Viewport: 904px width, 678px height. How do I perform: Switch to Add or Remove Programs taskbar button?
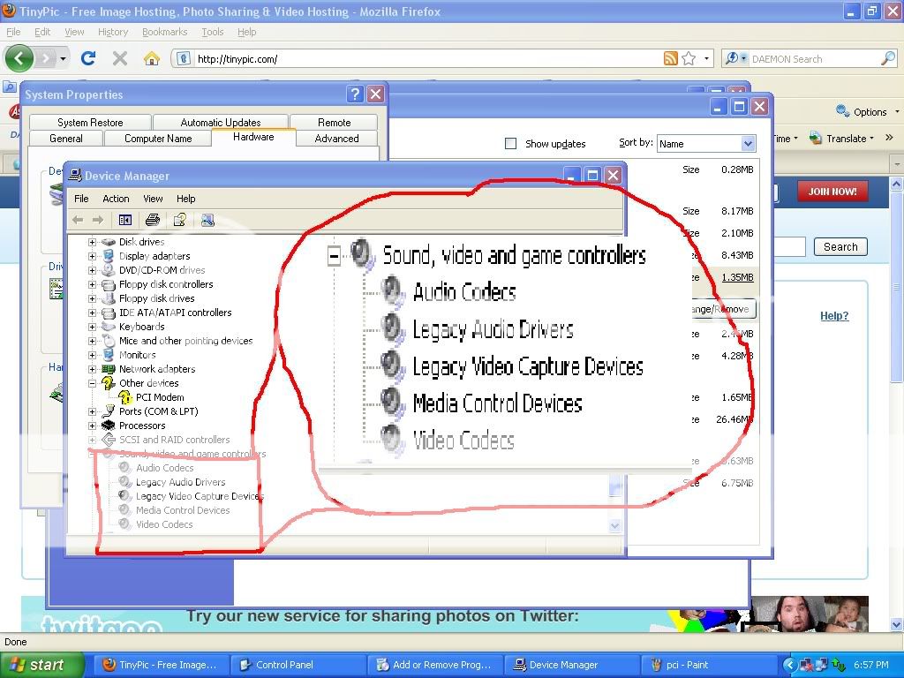coord(435,665)
